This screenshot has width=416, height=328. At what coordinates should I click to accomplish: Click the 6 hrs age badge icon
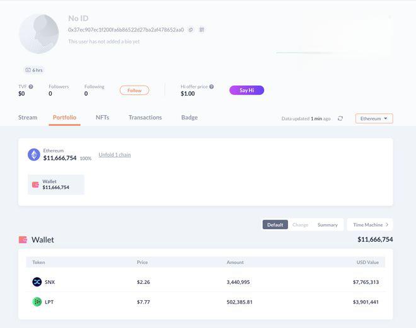pos(28,70)
